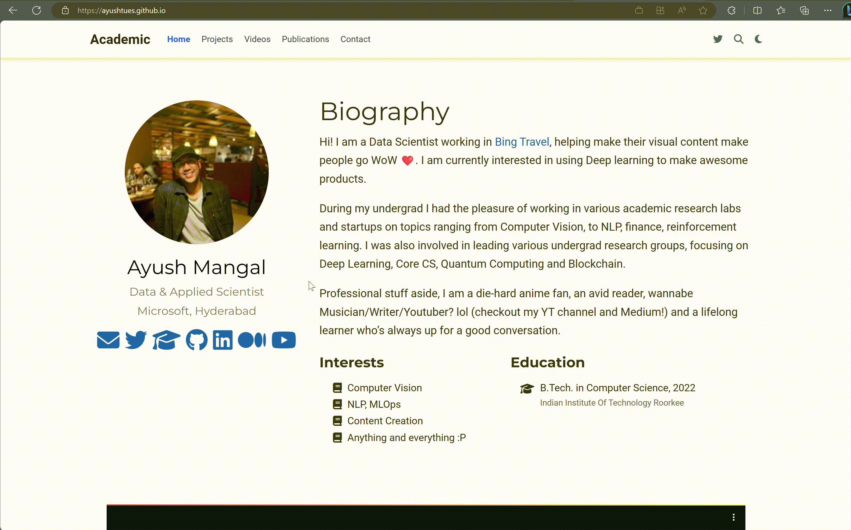Open YouTube channel icon
Image resolution: width=851 pixels, height=530 pixels.
(x=284, y=340)
